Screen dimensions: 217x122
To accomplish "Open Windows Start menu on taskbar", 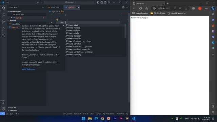I will click(84, 119).
